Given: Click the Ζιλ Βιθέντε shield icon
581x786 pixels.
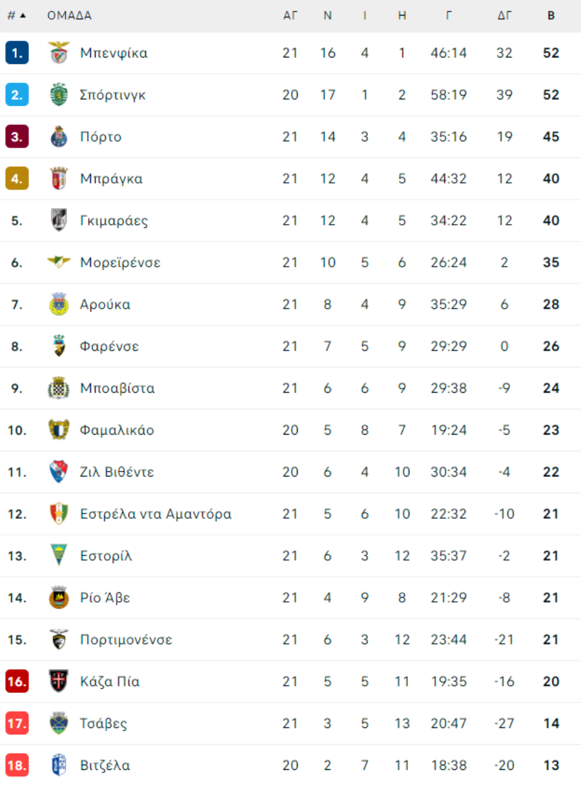Looking at the screenshot, I should coord(59,472).
